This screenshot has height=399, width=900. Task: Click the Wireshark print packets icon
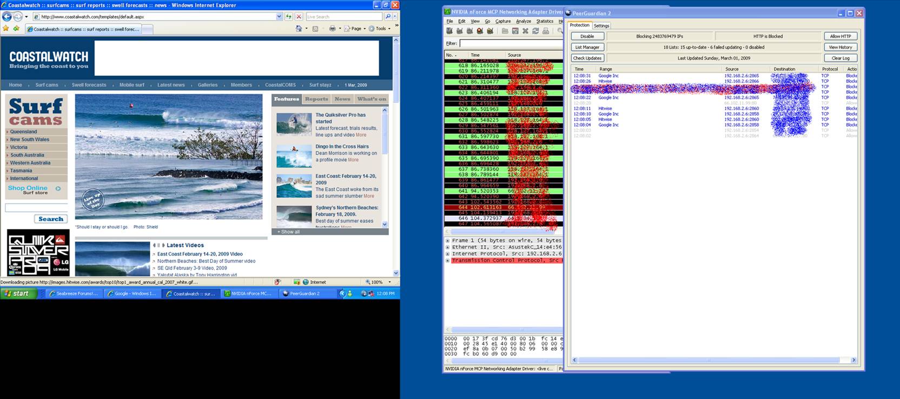pos(546,31)
